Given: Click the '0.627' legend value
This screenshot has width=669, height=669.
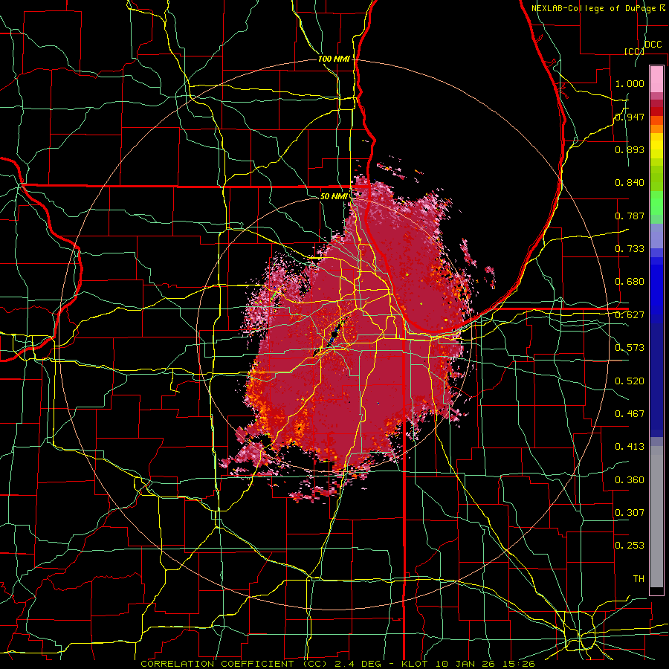Looking at the screenshot, I should pos(630,315).
